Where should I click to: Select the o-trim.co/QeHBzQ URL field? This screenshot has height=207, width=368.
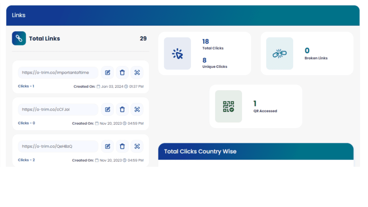[58, 146]
